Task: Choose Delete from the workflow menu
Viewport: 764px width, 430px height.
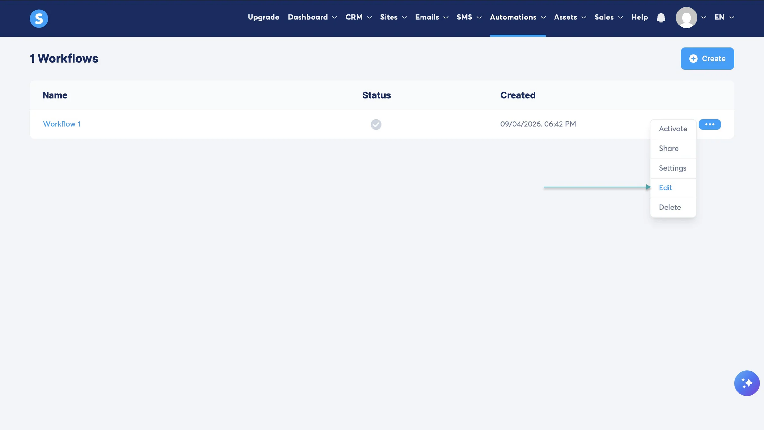Action: tap(673, 208)
